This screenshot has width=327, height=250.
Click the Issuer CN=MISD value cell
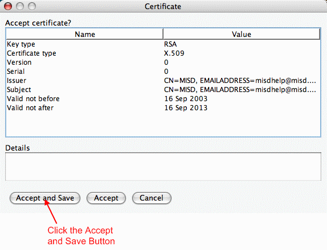coord(242,81)
